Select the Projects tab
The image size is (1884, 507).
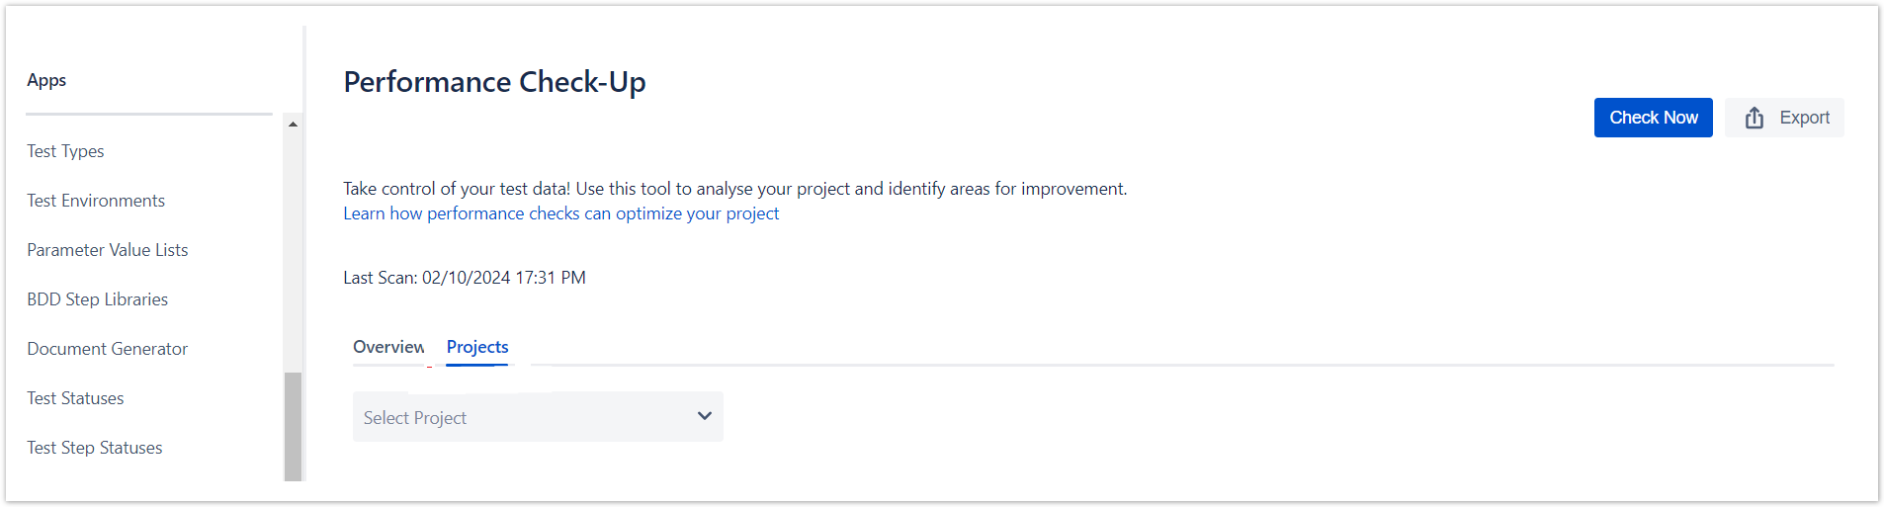(x=477, y=347)
